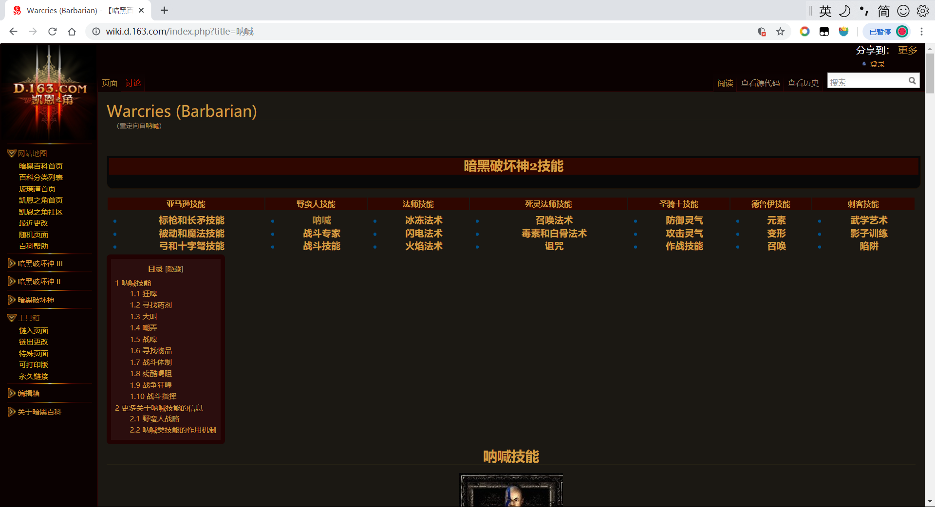Image resolution: width=935 pixels, height=507 pixels.
Task: Open 随机页面 in the sidebar
Action: coord(34,235)
